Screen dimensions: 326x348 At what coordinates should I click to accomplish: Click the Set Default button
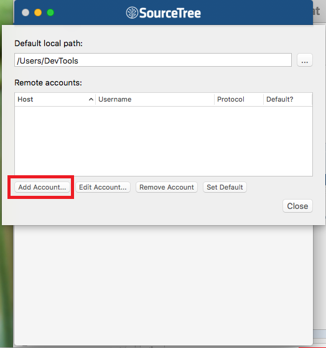click(225, 187)
